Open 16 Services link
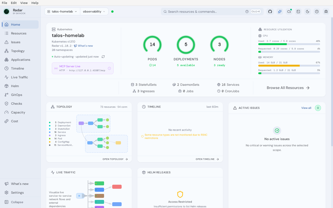Image resolution: width=333 pixels, height=208 pixels. coord(228,84)
